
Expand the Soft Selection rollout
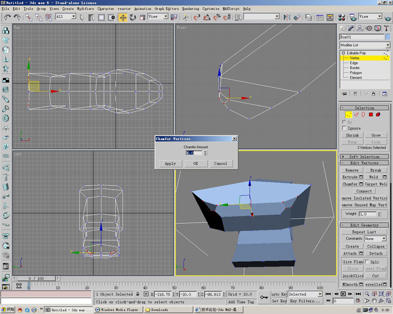[x=364, y=156]
